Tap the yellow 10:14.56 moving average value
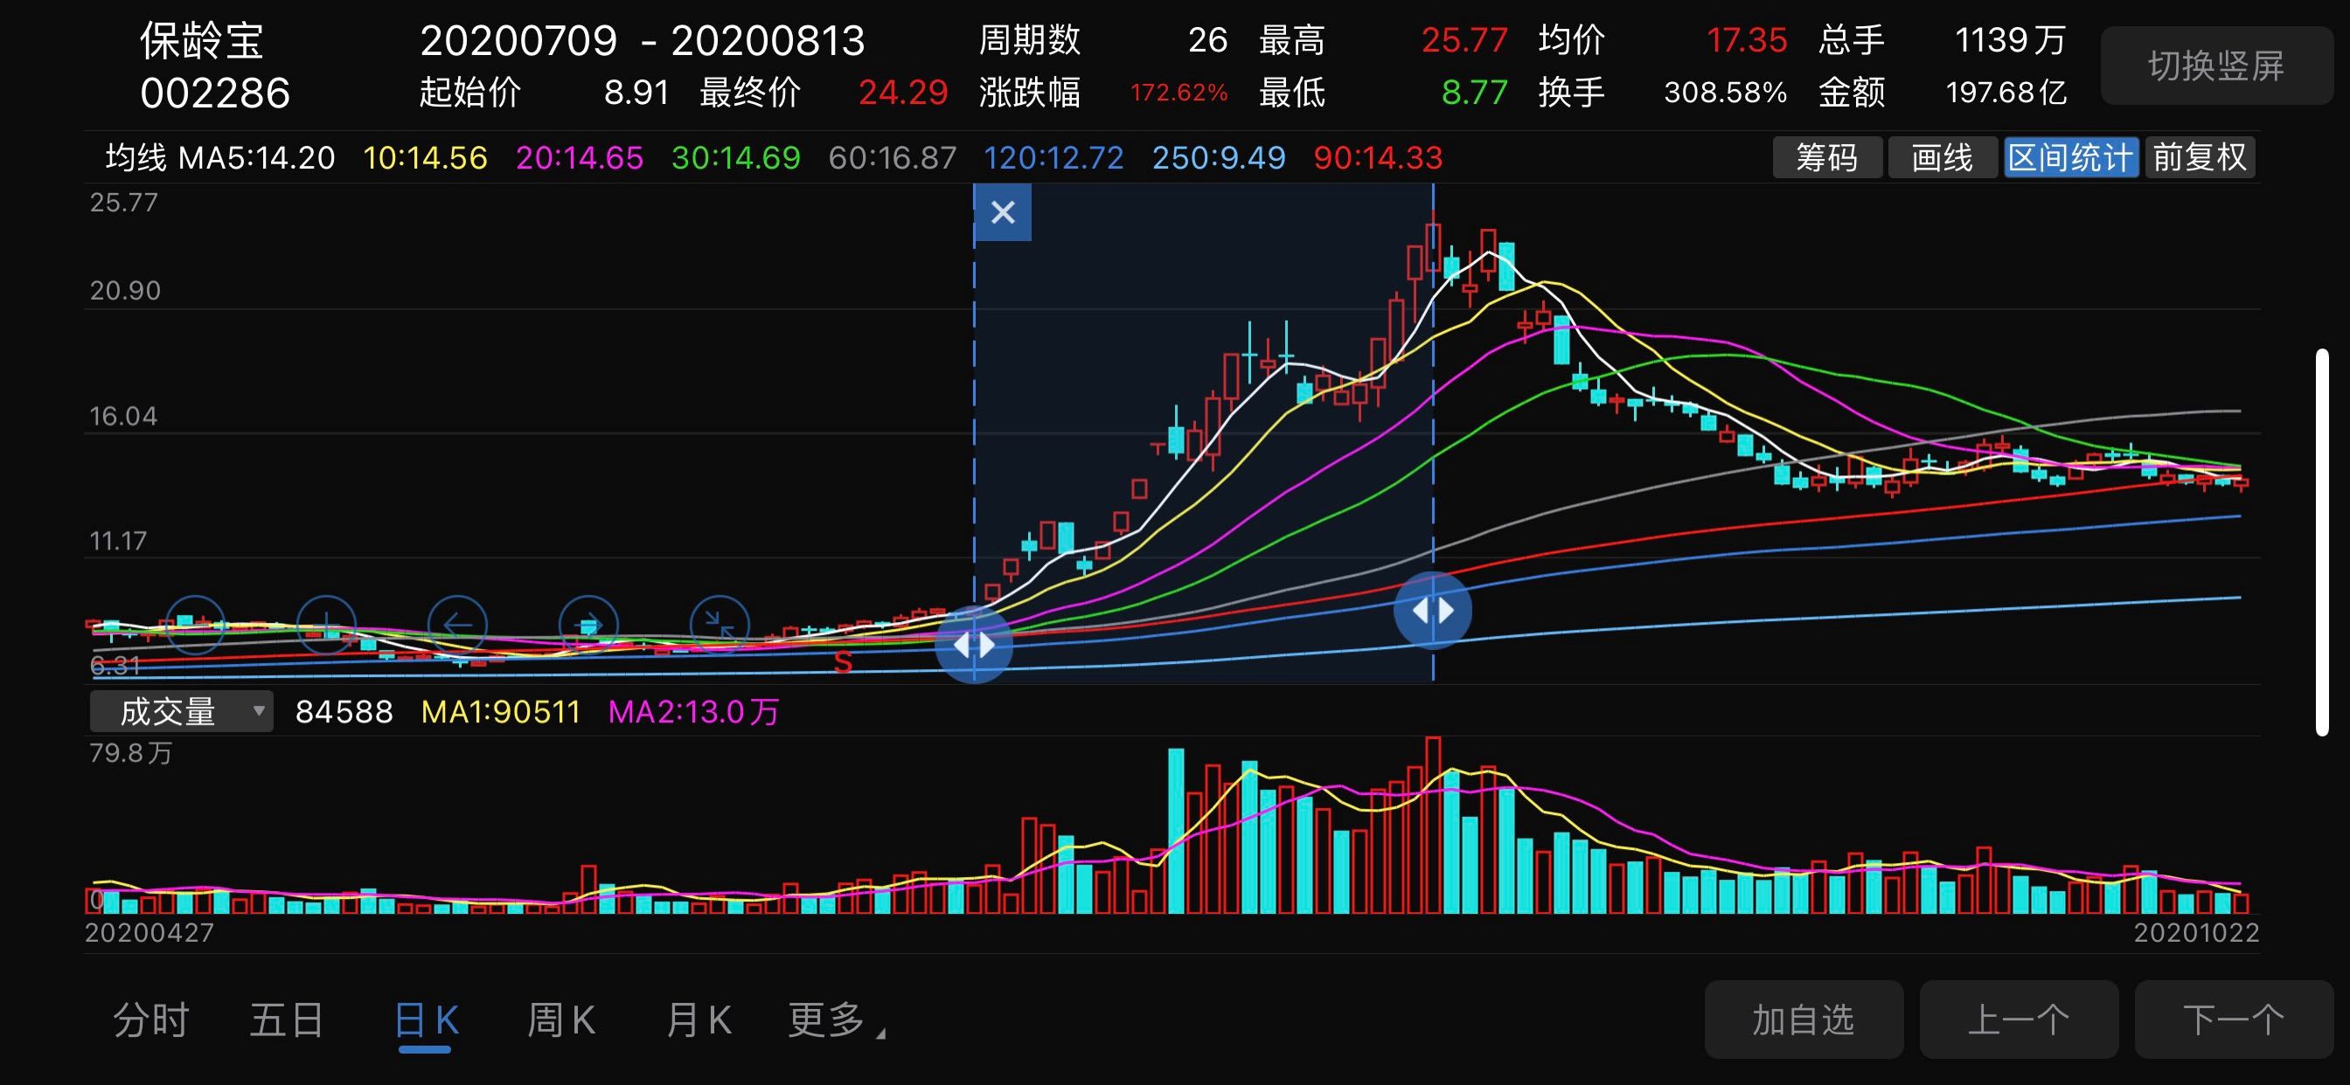Image resolution: width=2350 pixels, height=1085 pixels. click(x=425, y=158)
